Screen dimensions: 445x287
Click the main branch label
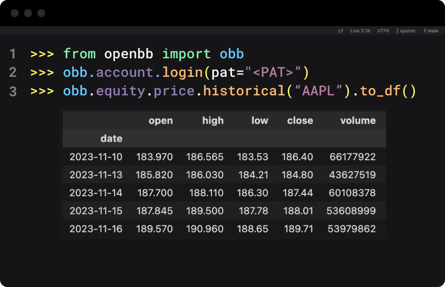432,31
